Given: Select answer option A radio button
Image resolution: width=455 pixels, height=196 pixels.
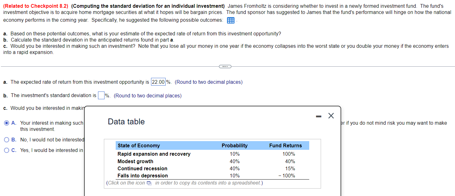Looking at the screenshot, I should click(x=7, y=123).
